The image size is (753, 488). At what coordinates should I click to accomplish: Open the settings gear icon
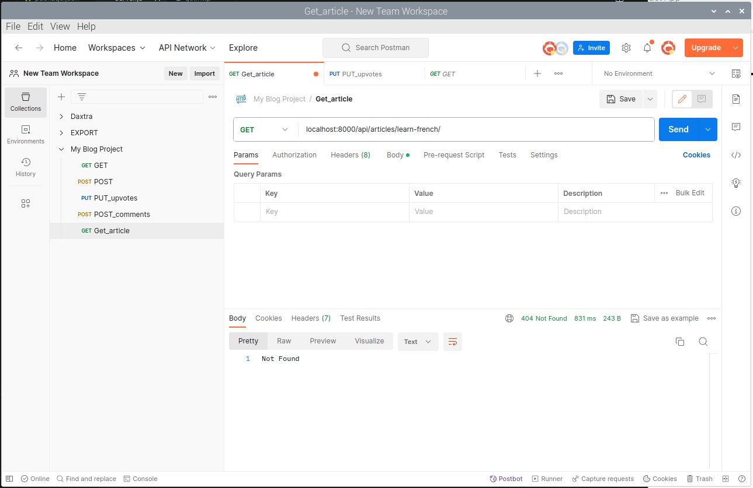(x=626, y=48)
